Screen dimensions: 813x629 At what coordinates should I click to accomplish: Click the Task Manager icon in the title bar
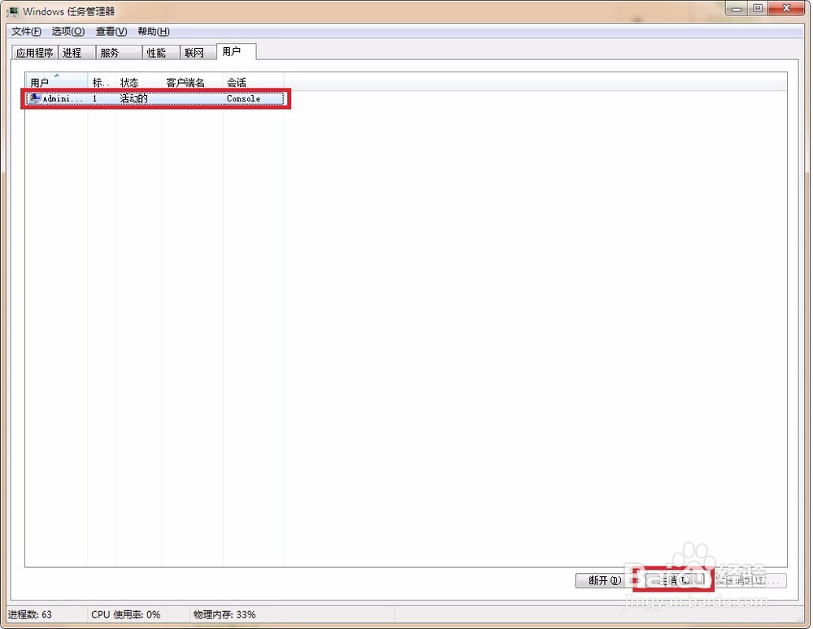click(x=11, y=11)
